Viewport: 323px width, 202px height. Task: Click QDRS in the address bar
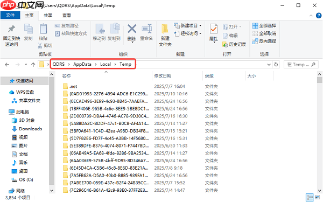[x=59, y=64]
